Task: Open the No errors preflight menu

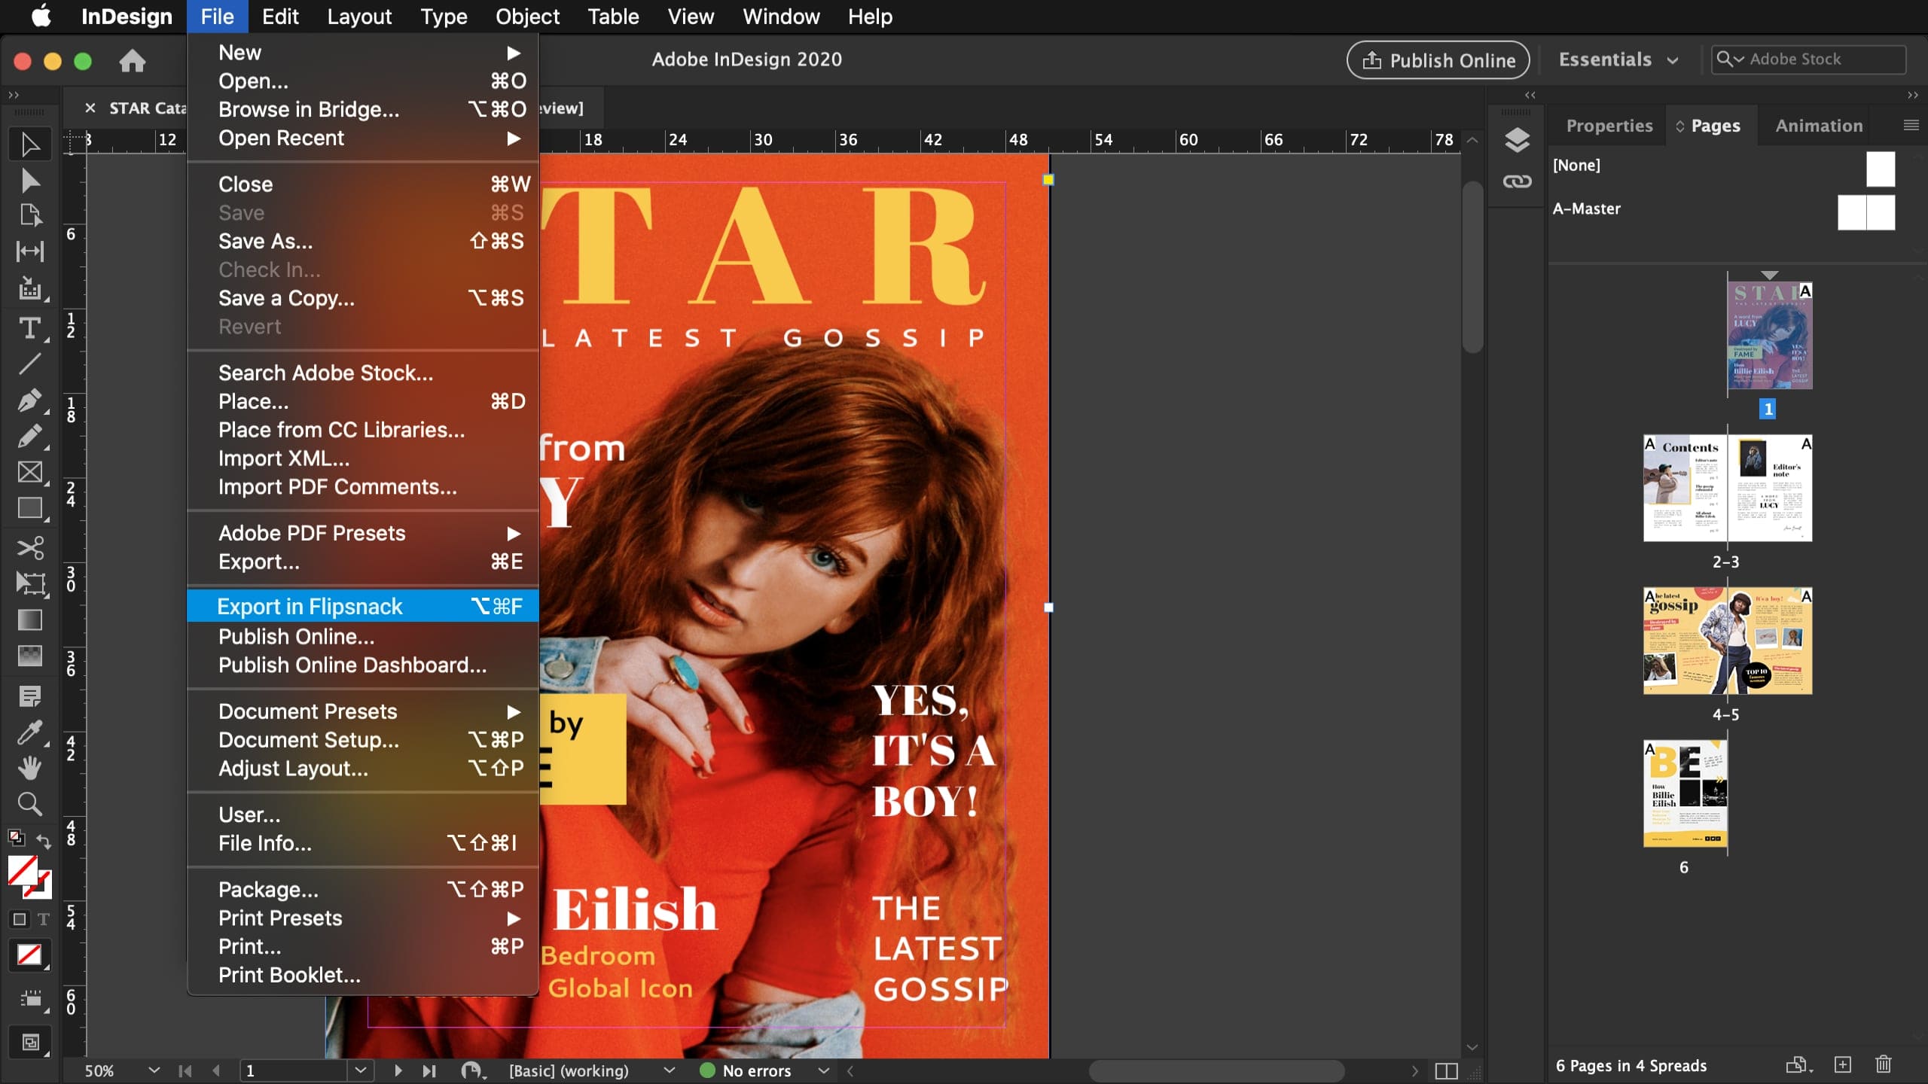Action: click(824, 1070)
